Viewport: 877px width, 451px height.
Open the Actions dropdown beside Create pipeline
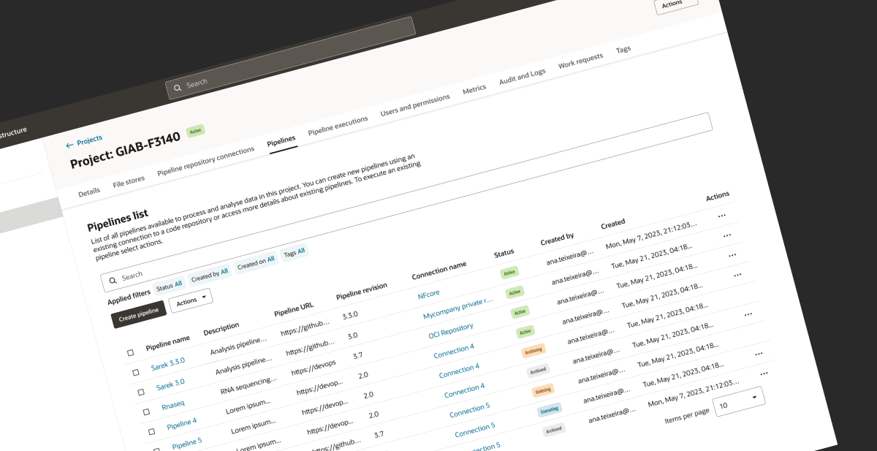[190, 300]
